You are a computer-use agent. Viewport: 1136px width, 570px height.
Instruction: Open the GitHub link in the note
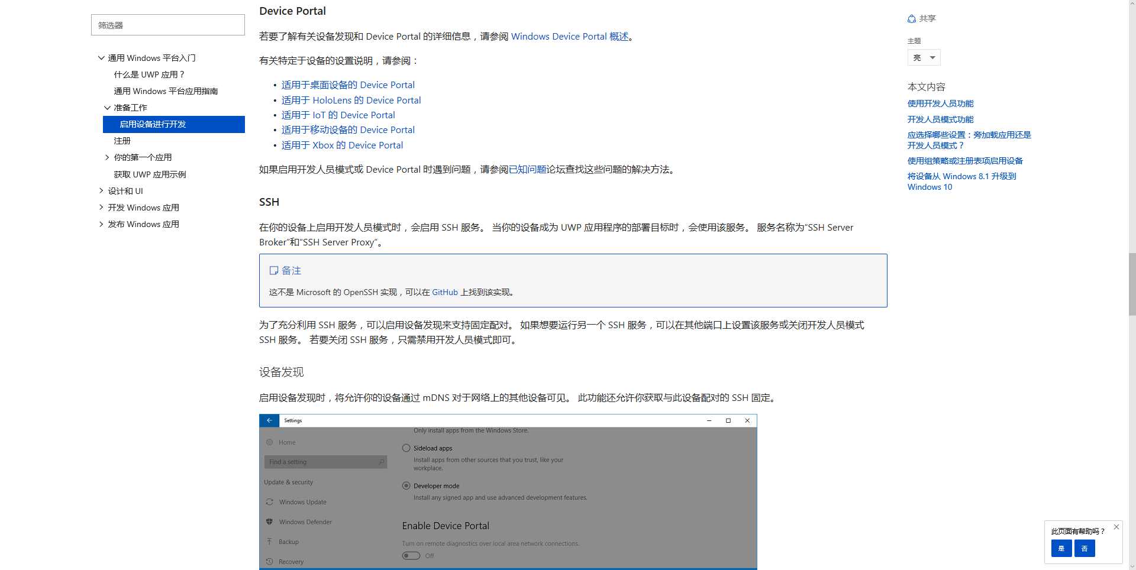click(445, 292)
